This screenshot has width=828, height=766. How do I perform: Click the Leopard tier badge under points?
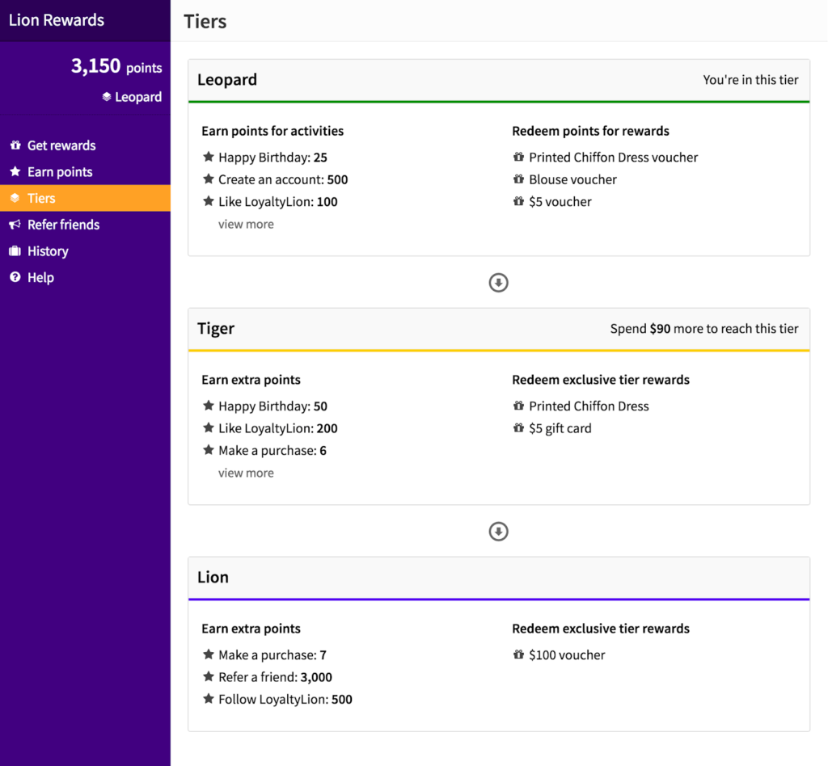click(x=132, y=96)
